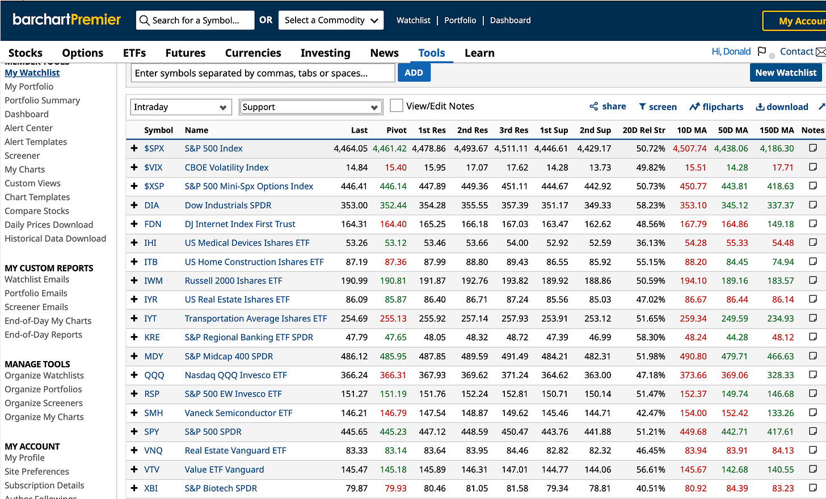
Task: Expand the SPY row plus icon
Action: pyautogui.click(x=134, y=431)
